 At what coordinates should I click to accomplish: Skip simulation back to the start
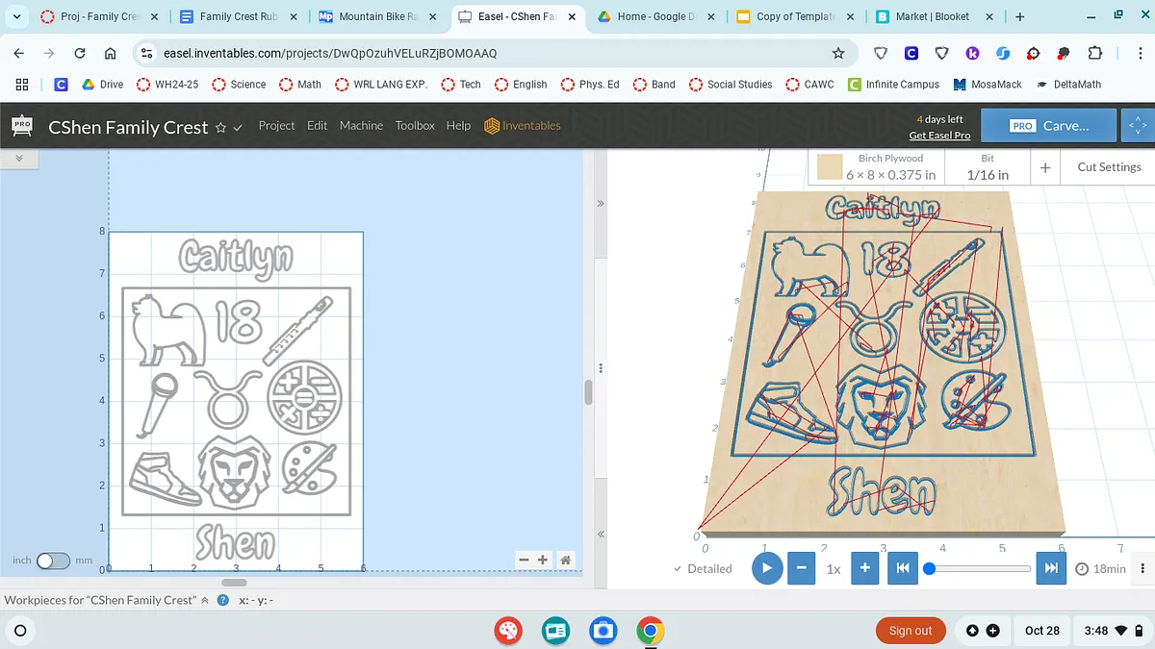pyautogui.click(x=902, y=568)
